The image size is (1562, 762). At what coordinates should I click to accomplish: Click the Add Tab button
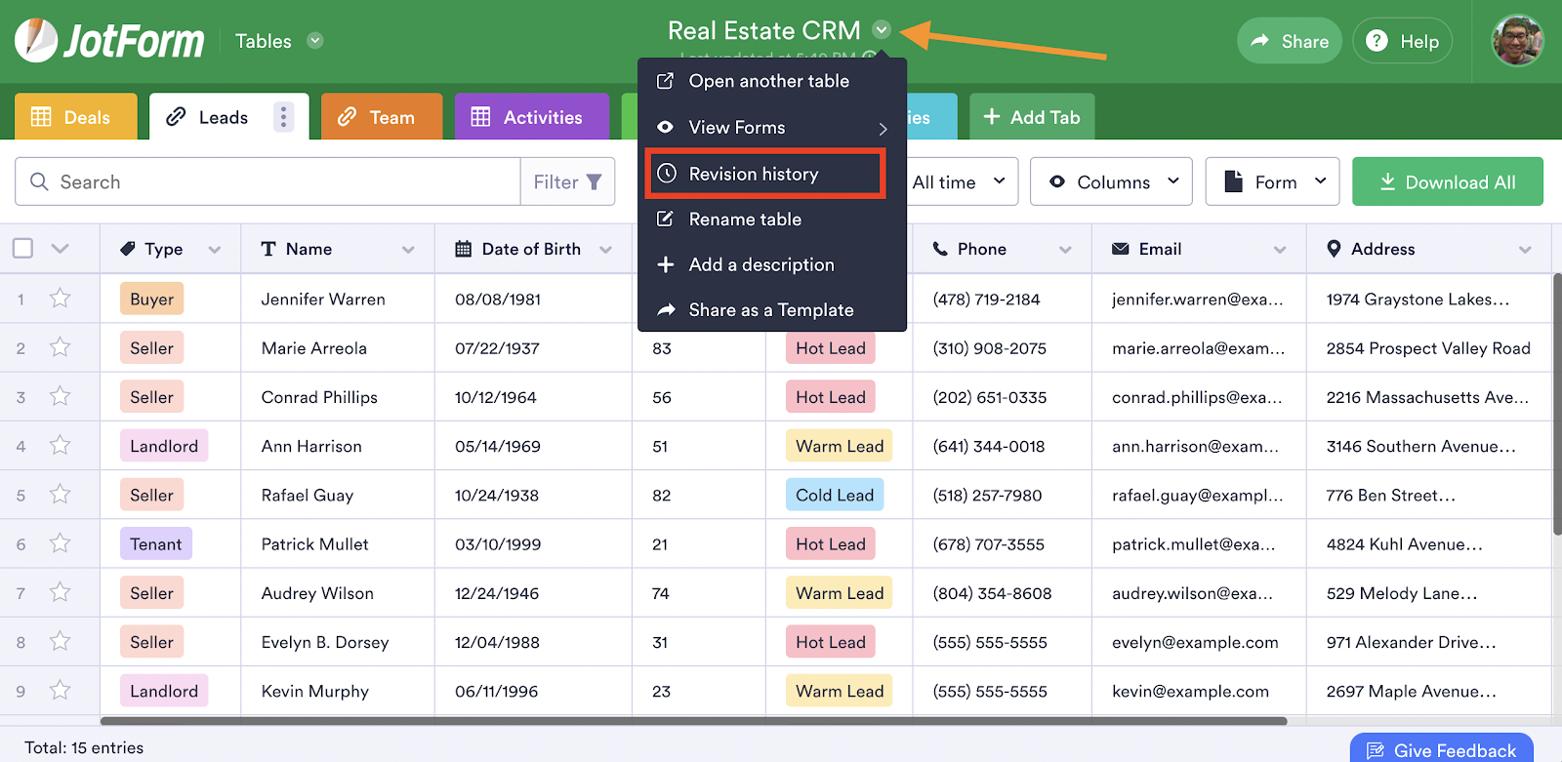coord(1032,117)
